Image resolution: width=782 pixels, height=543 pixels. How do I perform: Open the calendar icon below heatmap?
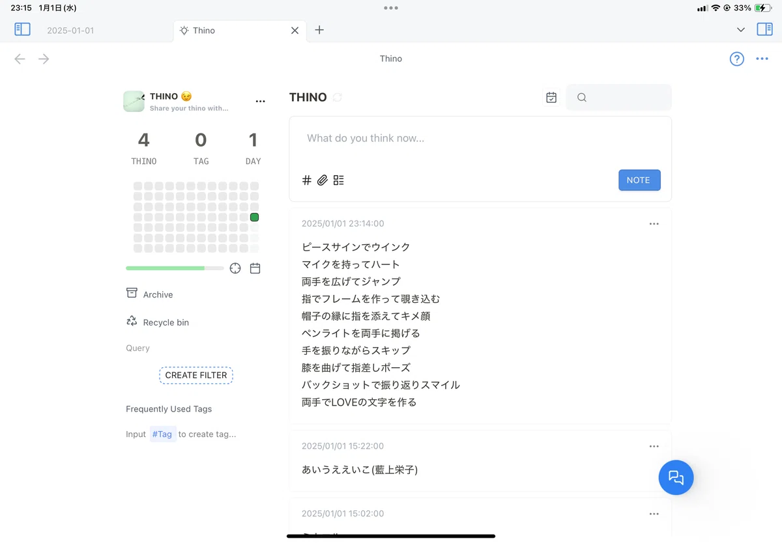click(x=255, y=268)
